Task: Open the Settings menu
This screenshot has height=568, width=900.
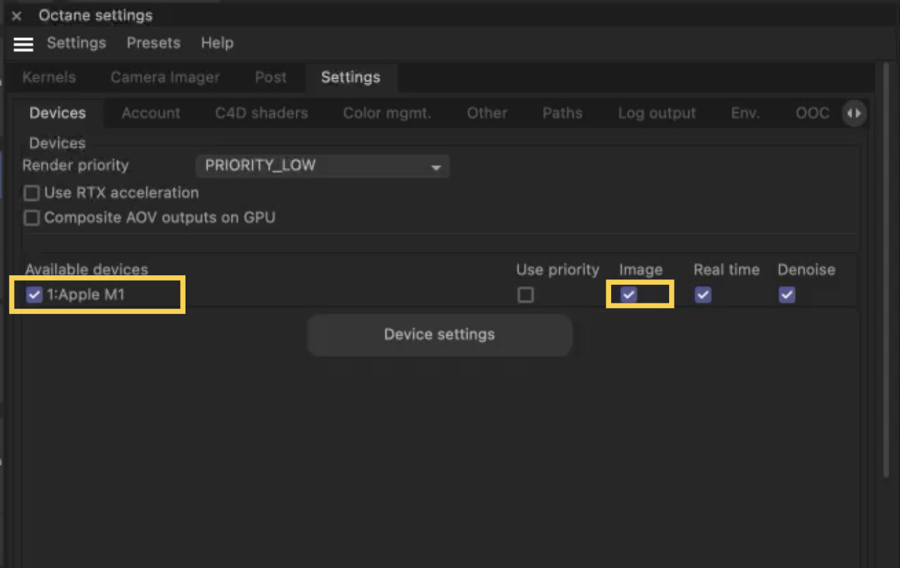Action: [76, 43]
